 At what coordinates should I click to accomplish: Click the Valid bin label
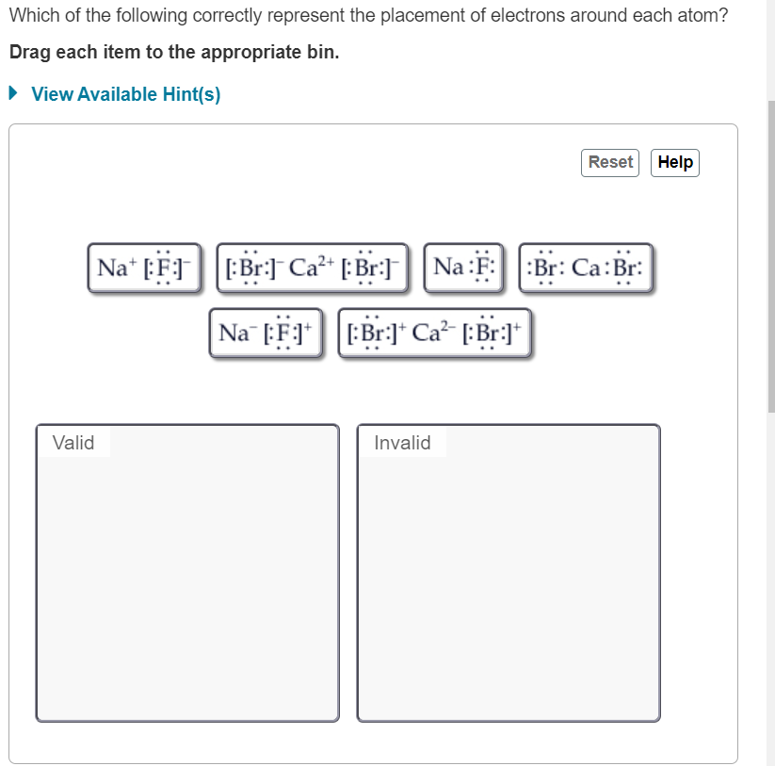pos(73,443)
